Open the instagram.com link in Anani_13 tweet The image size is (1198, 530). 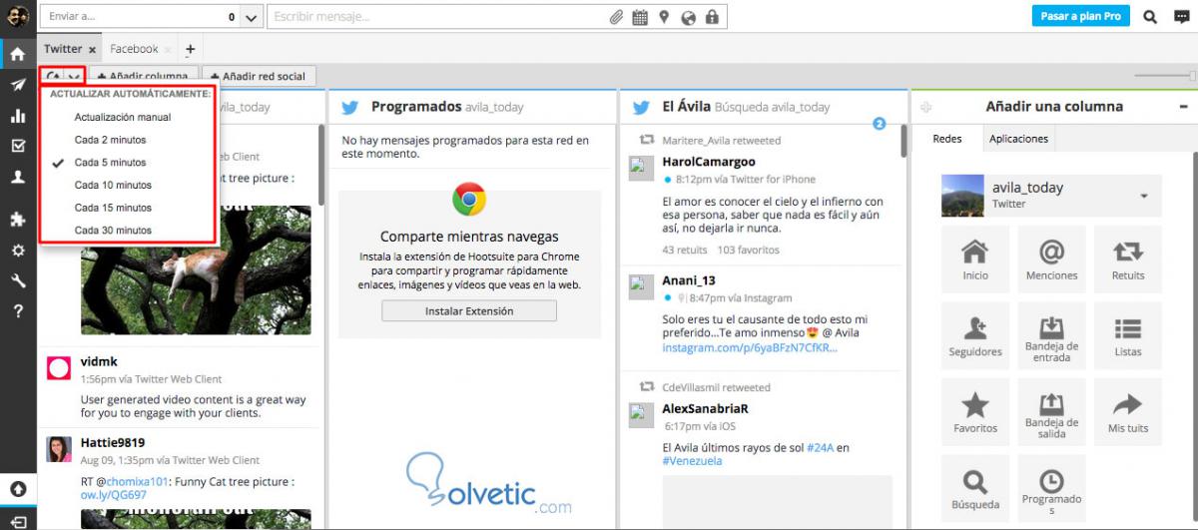[750, 347]
